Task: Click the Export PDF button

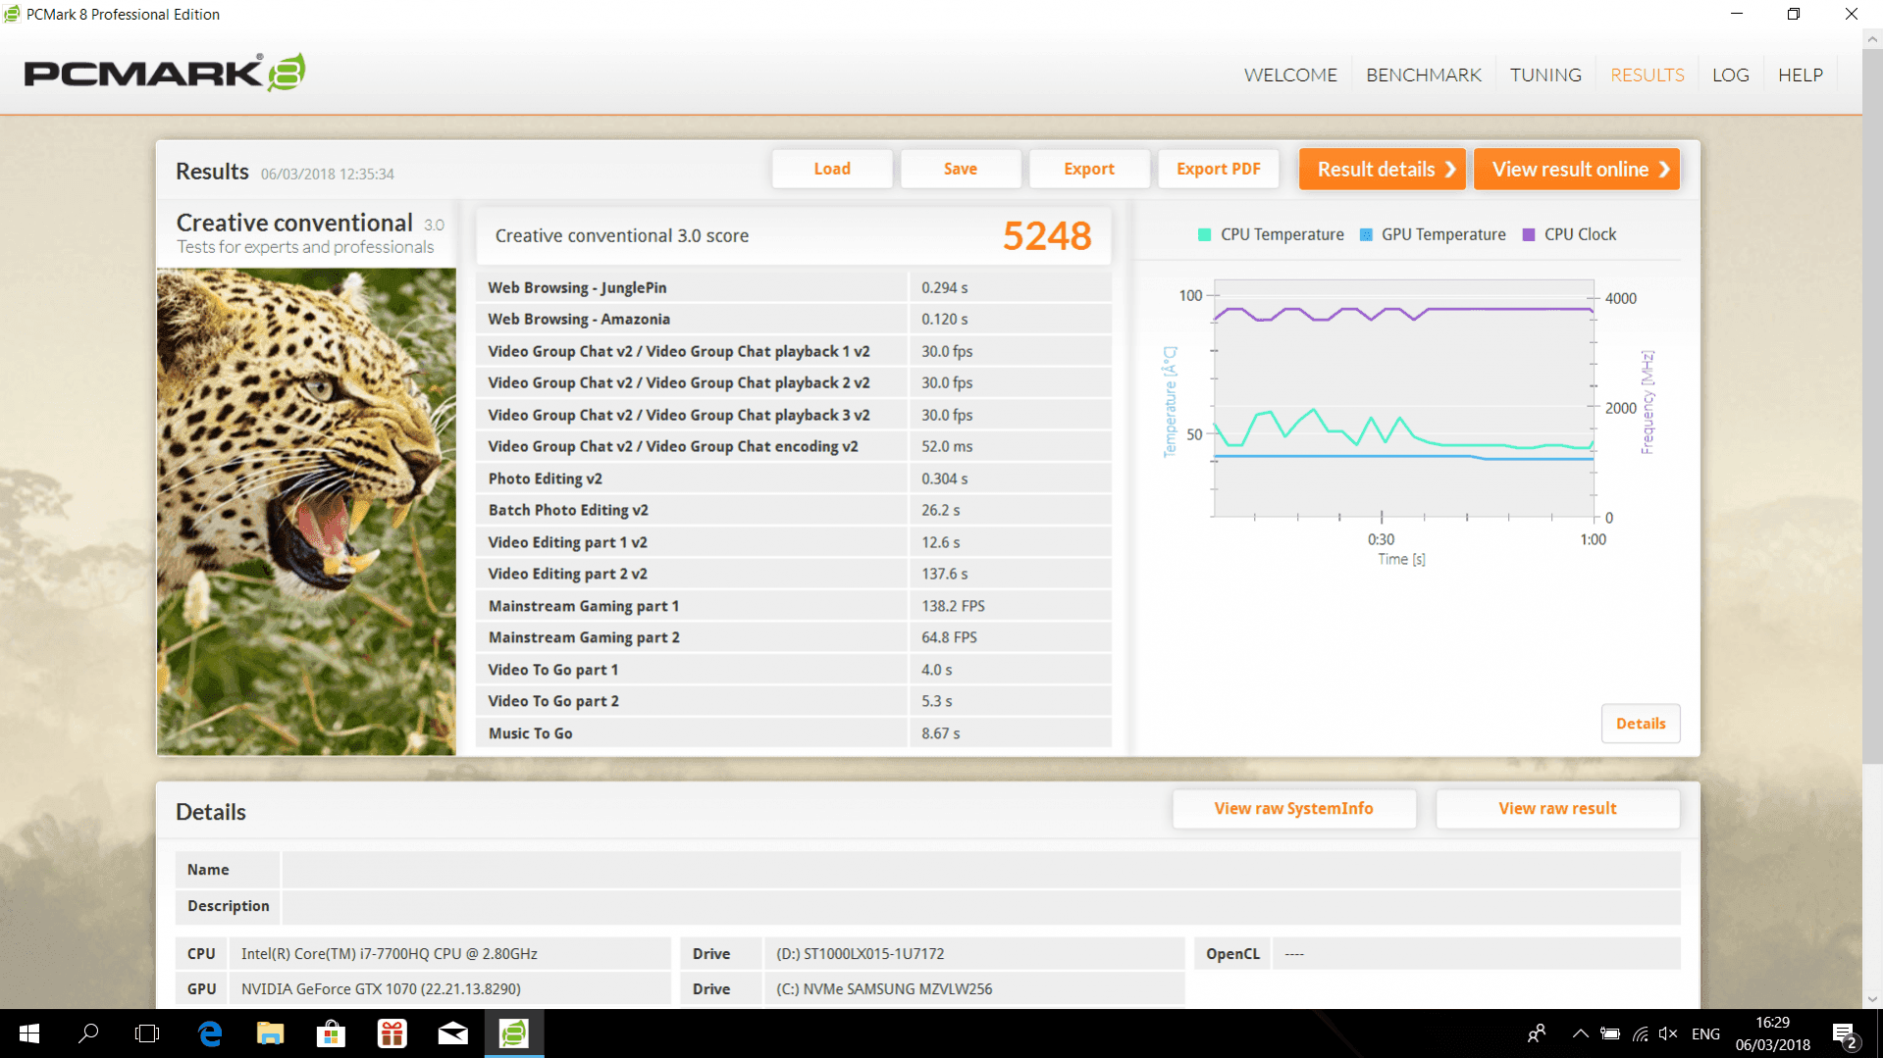Action: [1218, 169]
